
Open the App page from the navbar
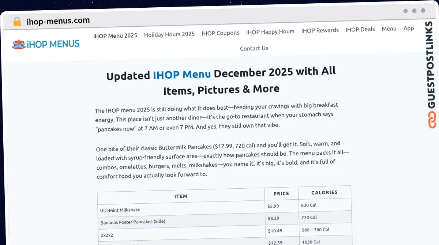(x=409, y=28)
